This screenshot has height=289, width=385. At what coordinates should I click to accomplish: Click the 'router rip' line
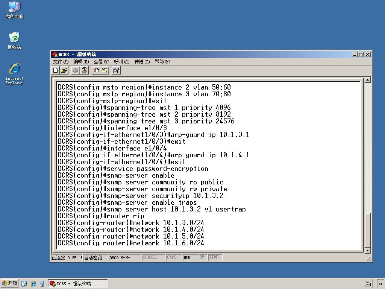(x=101, y=216)
